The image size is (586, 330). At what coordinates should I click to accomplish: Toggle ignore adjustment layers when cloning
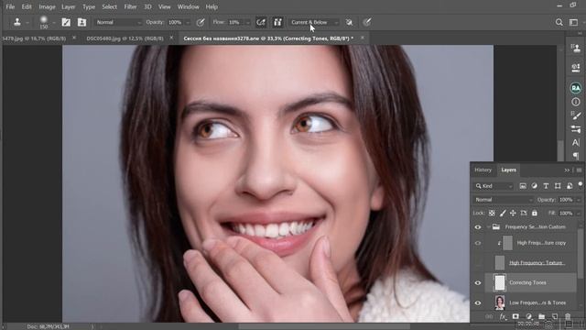click(x=349, y=22)
